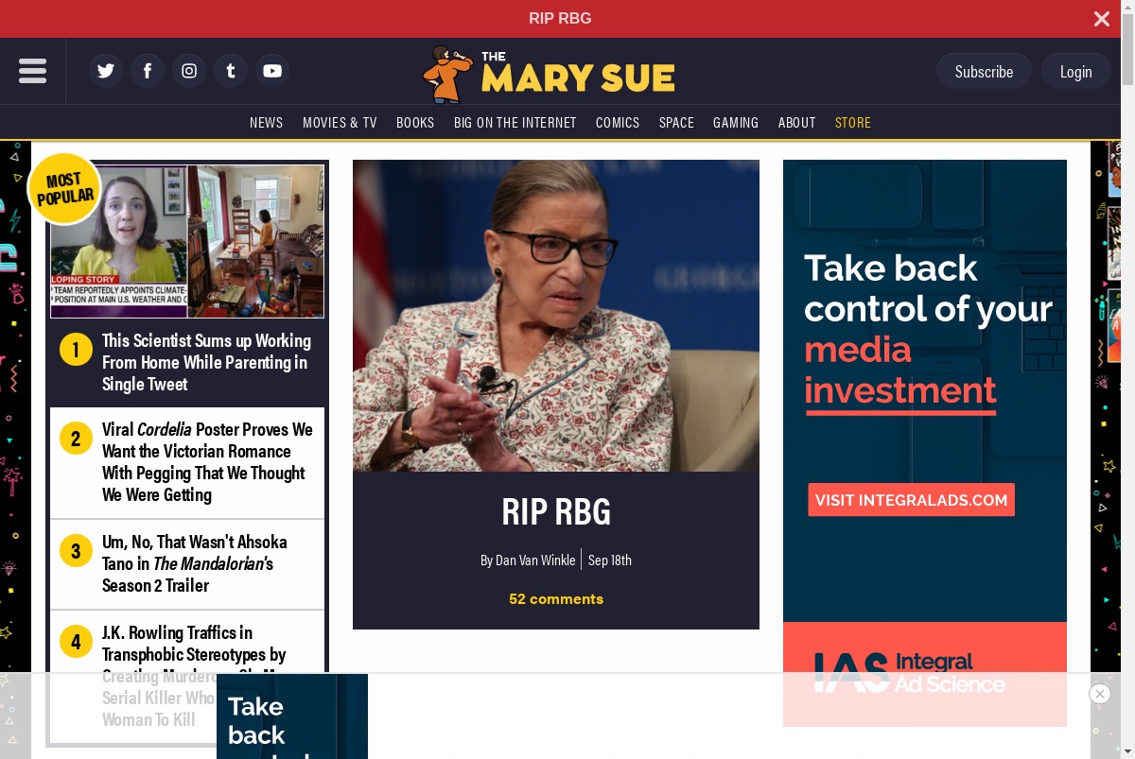The width and height of the screenshot is (1135, 759).
Task: Open the YouTube social icon
Action: tap(272, 71)
